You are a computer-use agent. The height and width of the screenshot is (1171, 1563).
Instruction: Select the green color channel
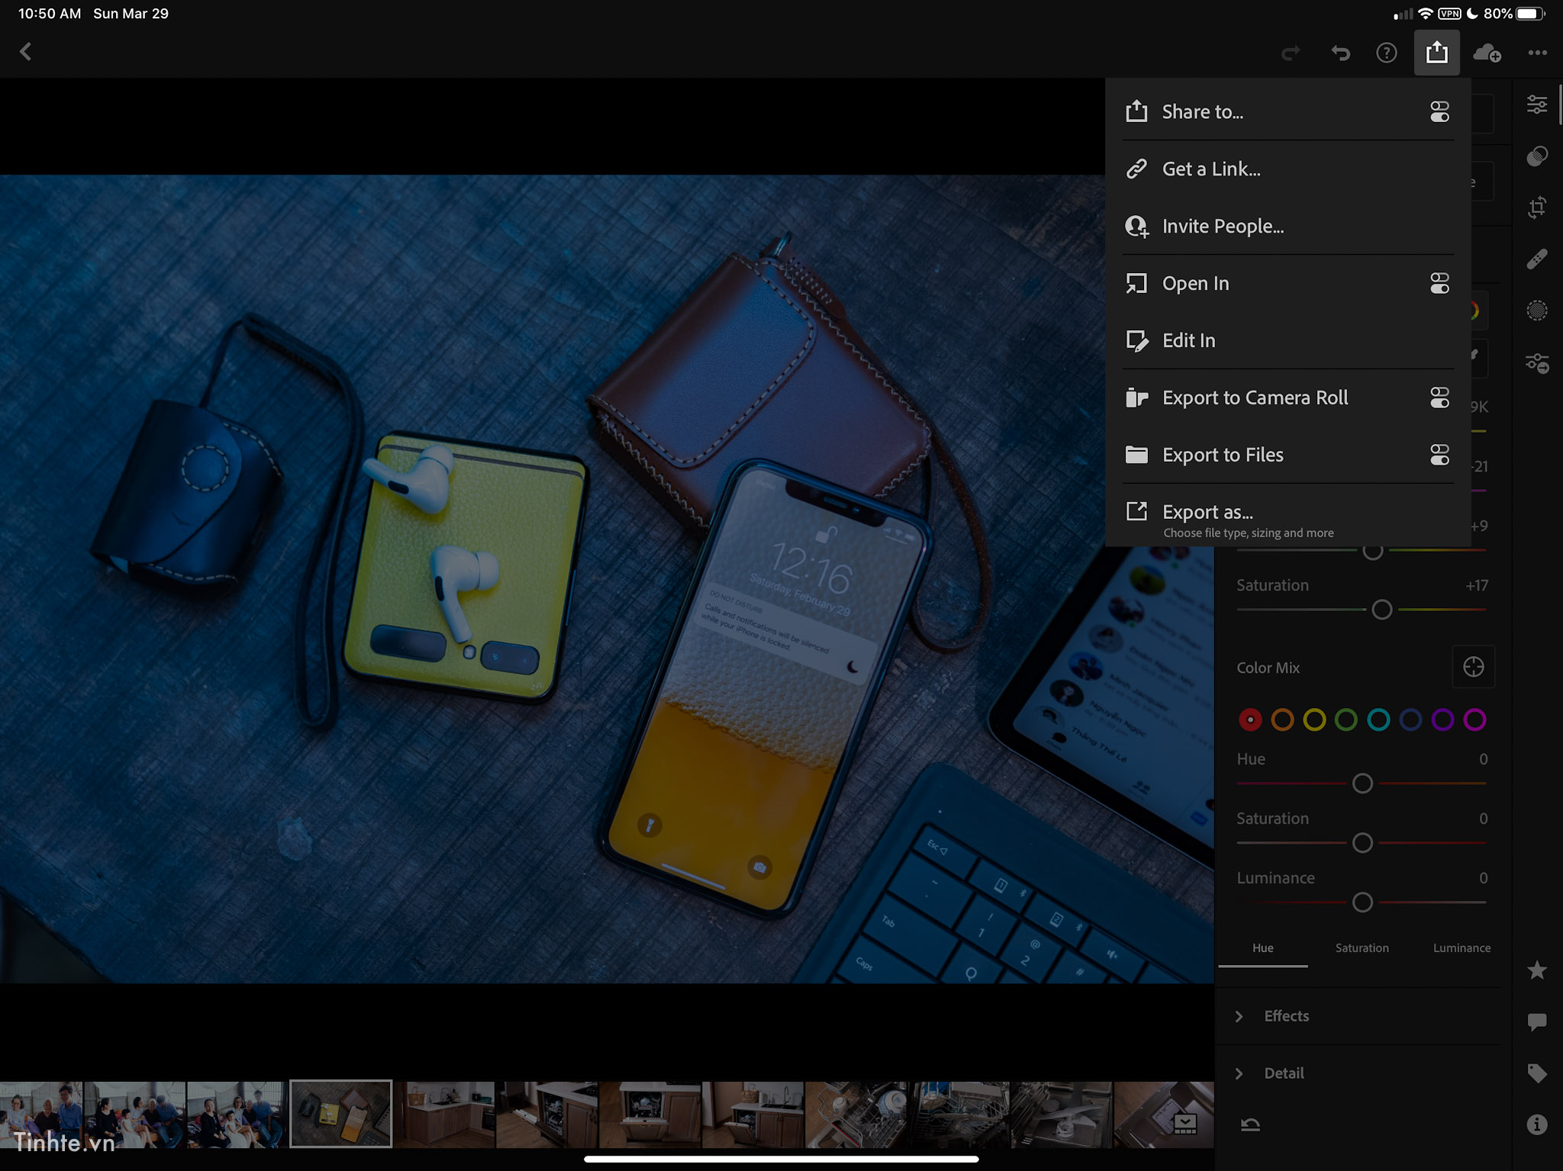click(x=1346, y=719)
